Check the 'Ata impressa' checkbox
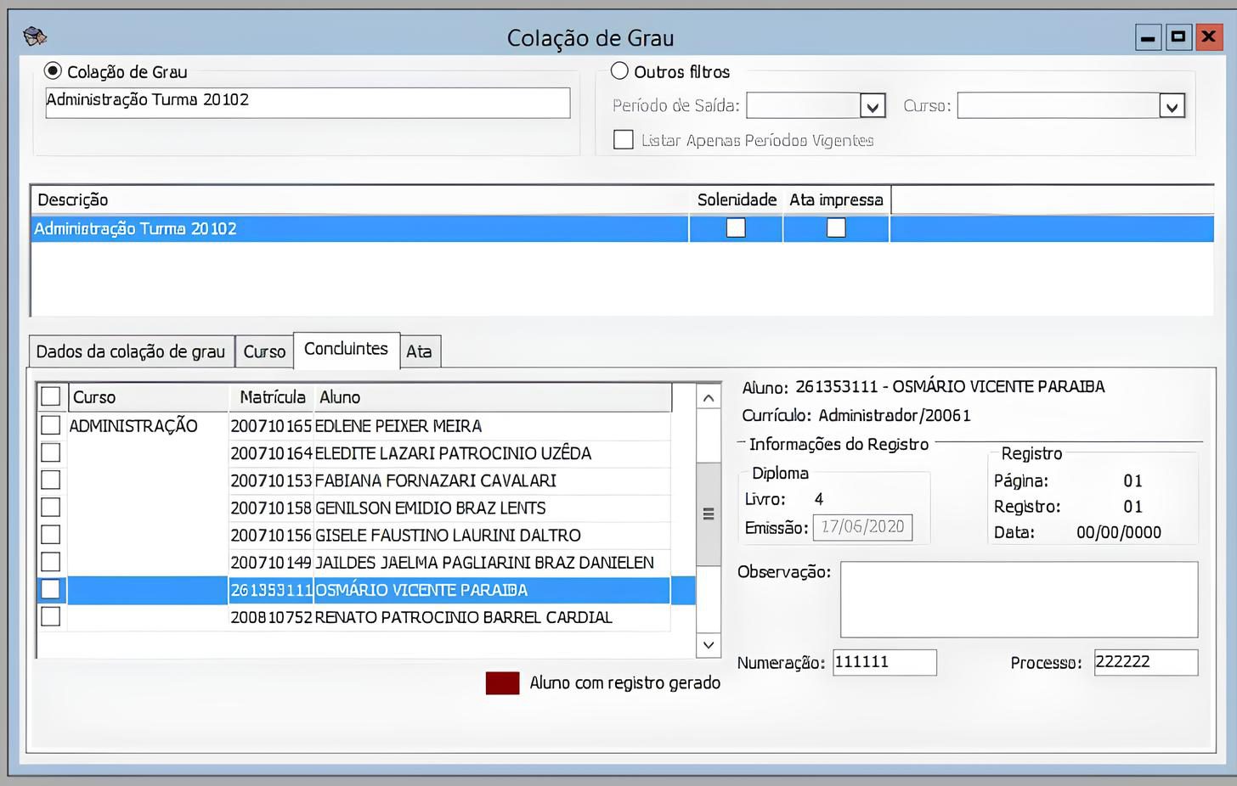Image resolution: width=1237 pixels, height=786 pixels. click(835, 227)
